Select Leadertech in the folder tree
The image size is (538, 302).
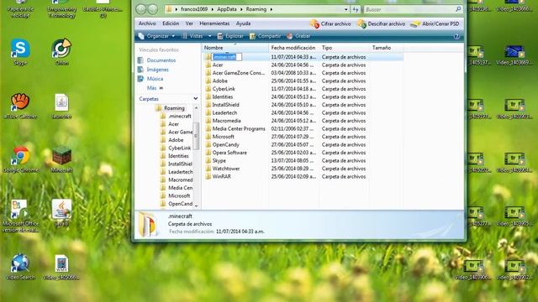coord(180,172)
